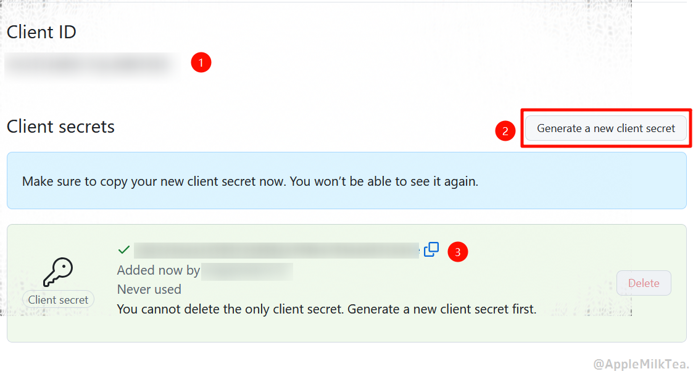Click the "Client secrets" heading
This screenshot has width=693, height=374.
[x=60, y=127]
